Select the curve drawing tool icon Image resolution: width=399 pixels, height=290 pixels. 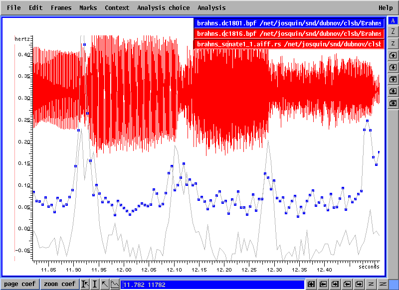115,284
